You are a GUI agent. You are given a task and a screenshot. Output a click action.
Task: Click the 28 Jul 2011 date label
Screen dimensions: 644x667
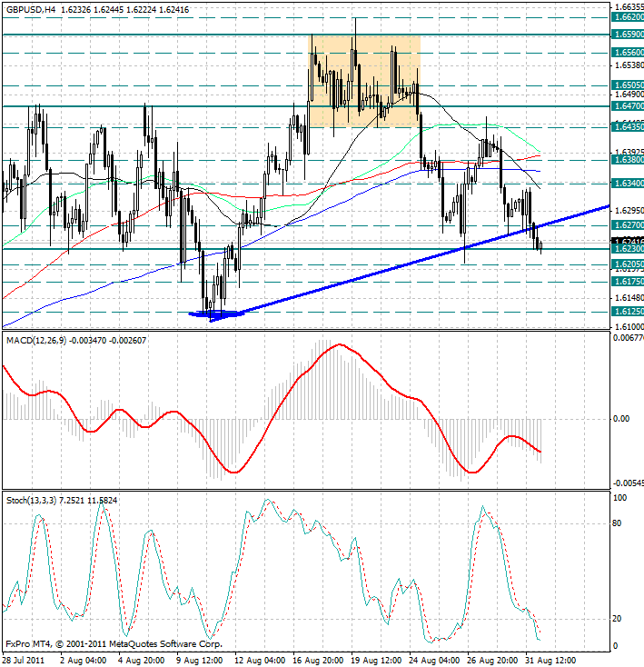pos(24,661)
